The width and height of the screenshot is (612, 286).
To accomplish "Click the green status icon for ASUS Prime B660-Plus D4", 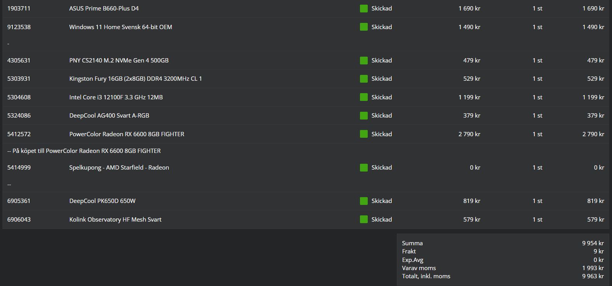I will click(364, 9).
